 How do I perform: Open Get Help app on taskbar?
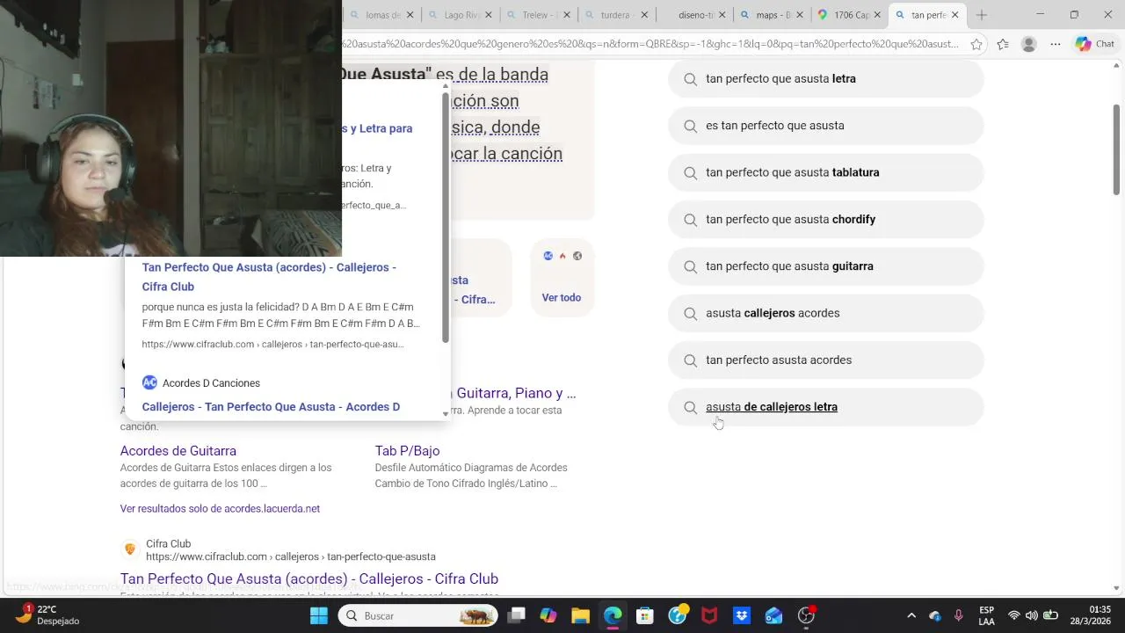pyautogui.click(x=678, y=615)
